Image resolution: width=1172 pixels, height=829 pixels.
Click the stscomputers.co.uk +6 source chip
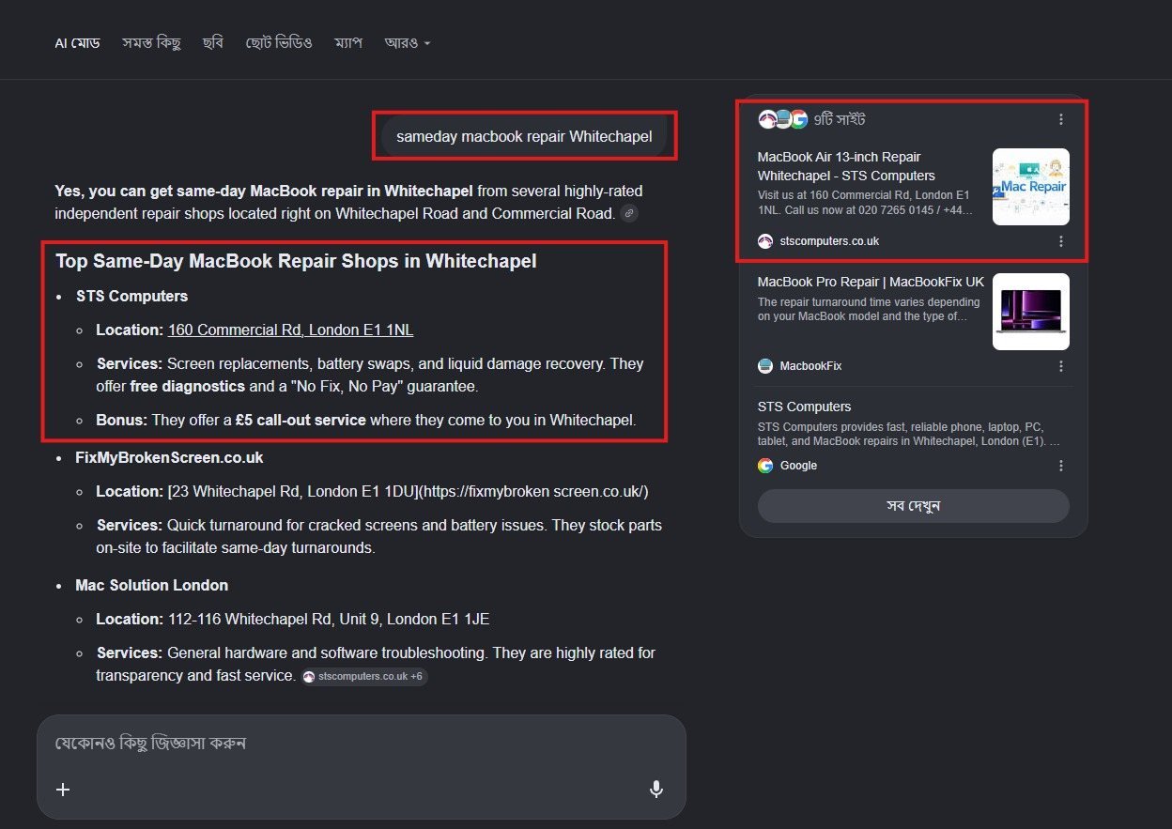pyautogui.click(x=364, y=676)
